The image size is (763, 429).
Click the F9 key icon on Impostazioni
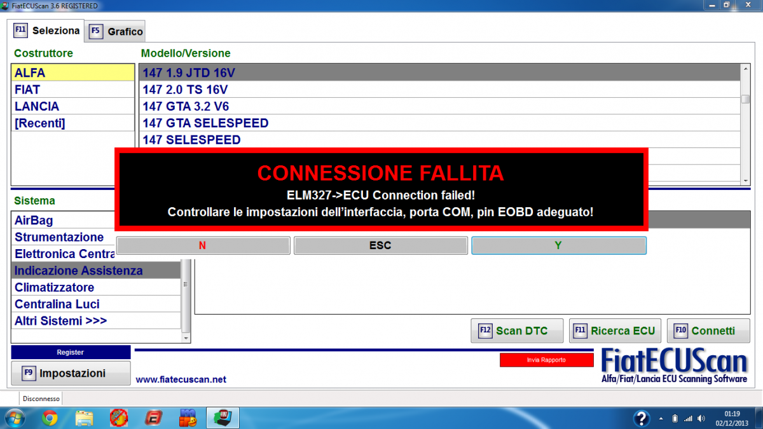click(29, 373)
